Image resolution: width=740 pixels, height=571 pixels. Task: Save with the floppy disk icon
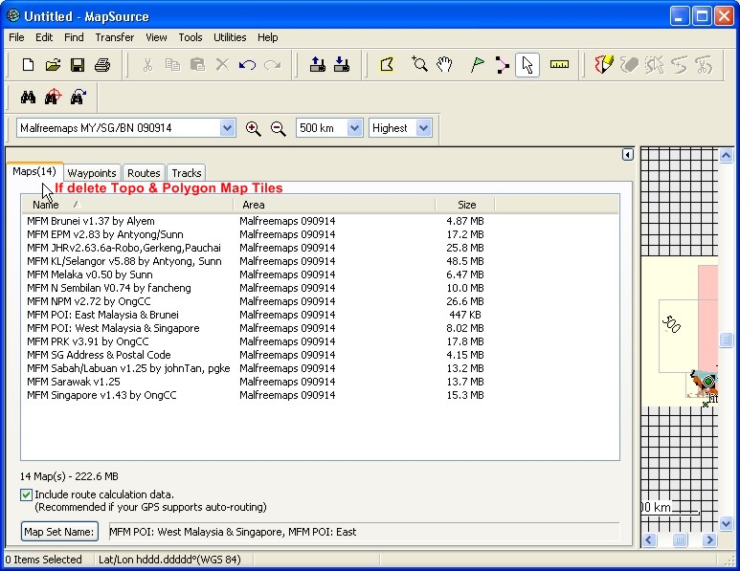point(78,65)
